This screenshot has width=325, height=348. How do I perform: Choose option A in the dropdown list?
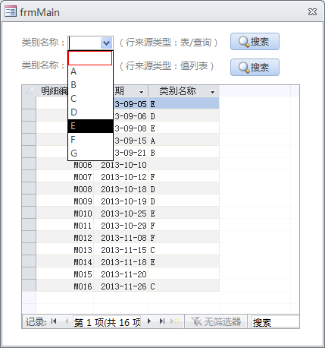pos(90,71)
